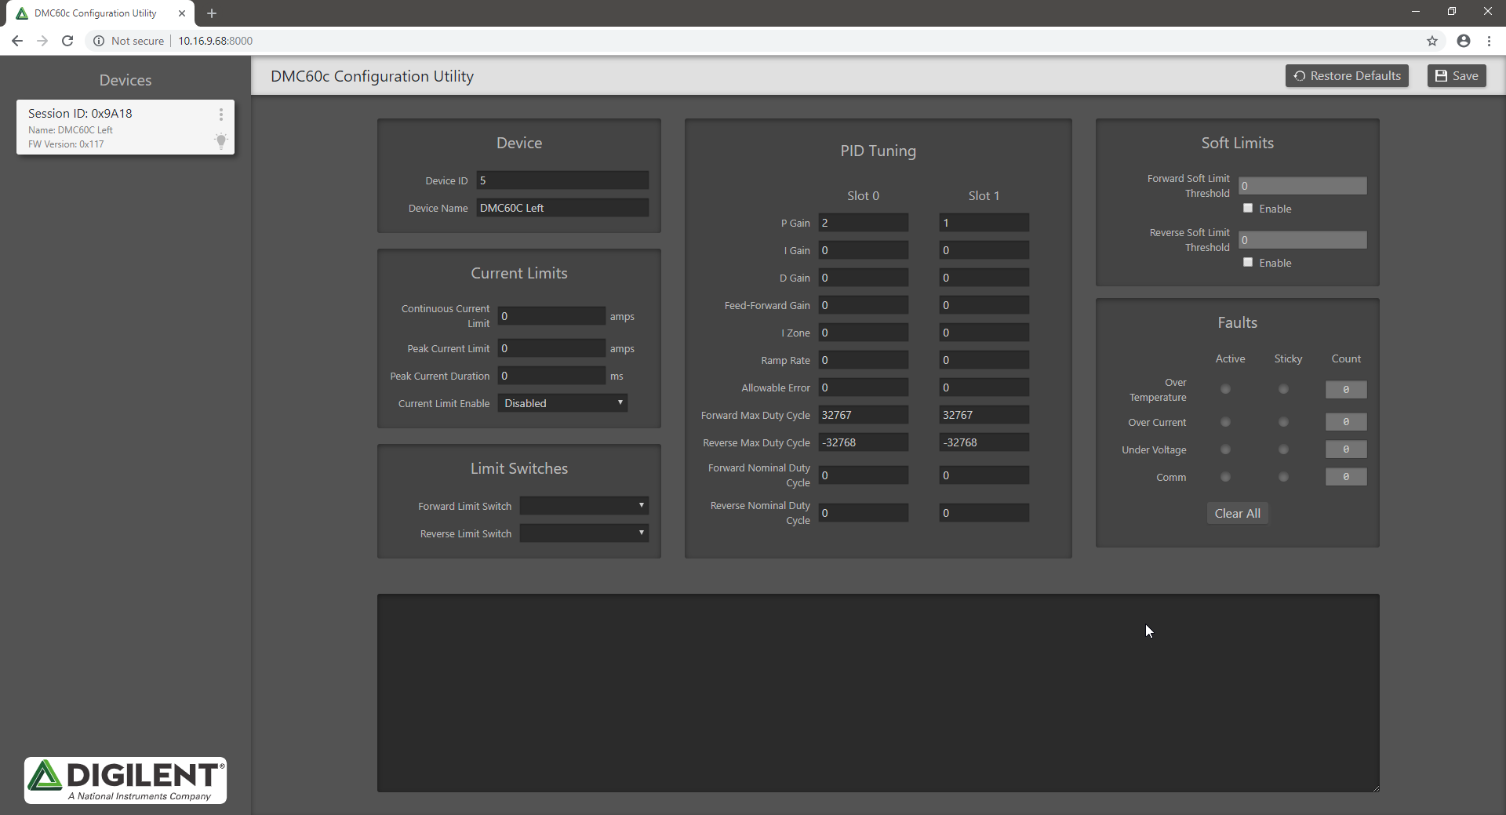Click the Clear All faults button
The image size is (1506, 815).
click(x=1238, y=514)
